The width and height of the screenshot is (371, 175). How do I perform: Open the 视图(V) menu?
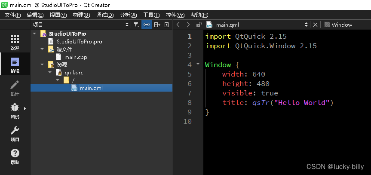point(58,15)
